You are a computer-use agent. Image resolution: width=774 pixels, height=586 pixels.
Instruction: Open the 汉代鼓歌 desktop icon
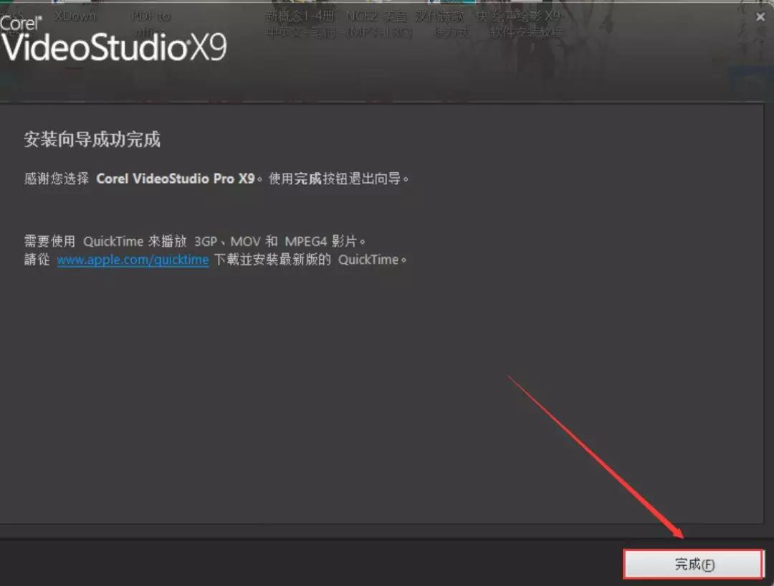tap(439, 15)
